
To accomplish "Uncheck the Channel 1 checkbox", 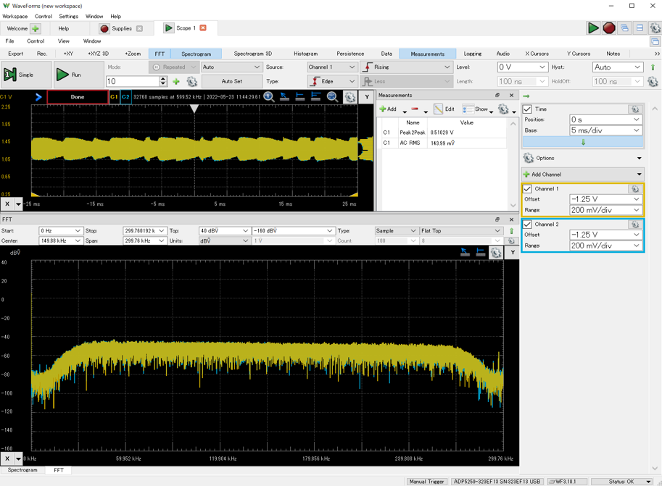I will point(528,189).
